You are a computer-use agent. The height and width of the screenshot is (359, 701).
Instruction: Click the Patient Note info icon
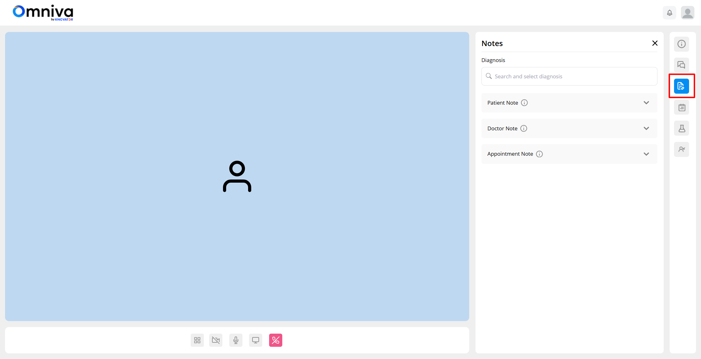524,103
